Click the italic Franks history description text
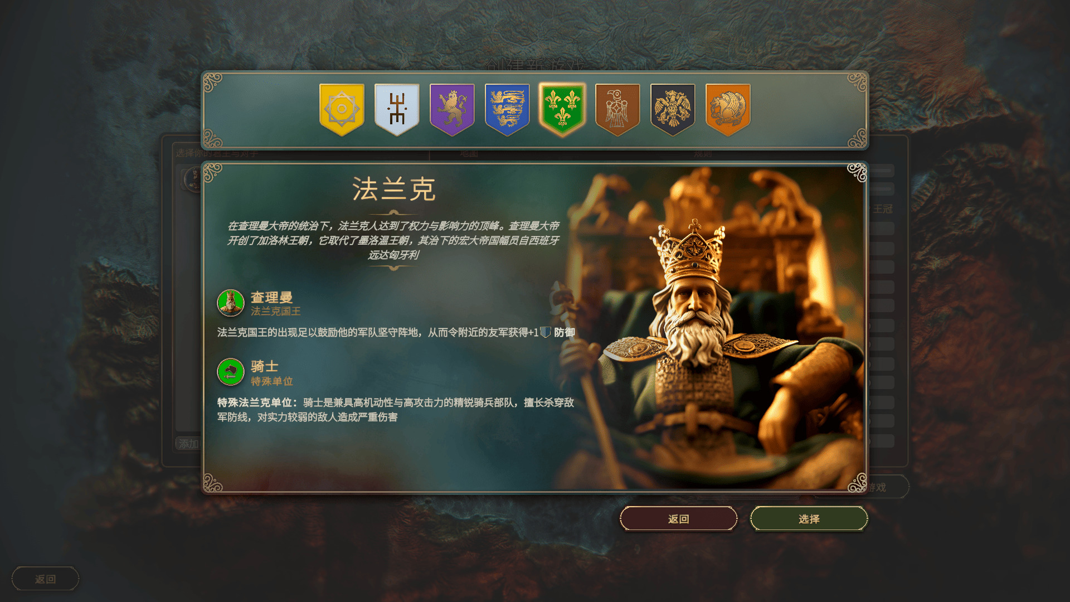The width and height of the screenshot is (1070, 602). pos(393,240)
